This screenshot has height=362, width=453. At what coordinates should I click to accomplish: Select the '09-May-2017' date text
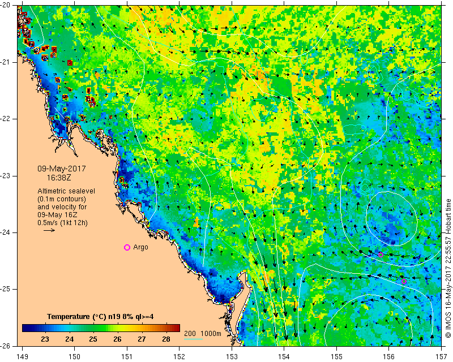[62, 169]
